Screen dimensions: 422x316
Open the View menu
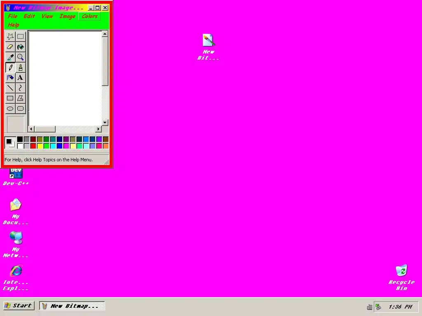point(47,16)
